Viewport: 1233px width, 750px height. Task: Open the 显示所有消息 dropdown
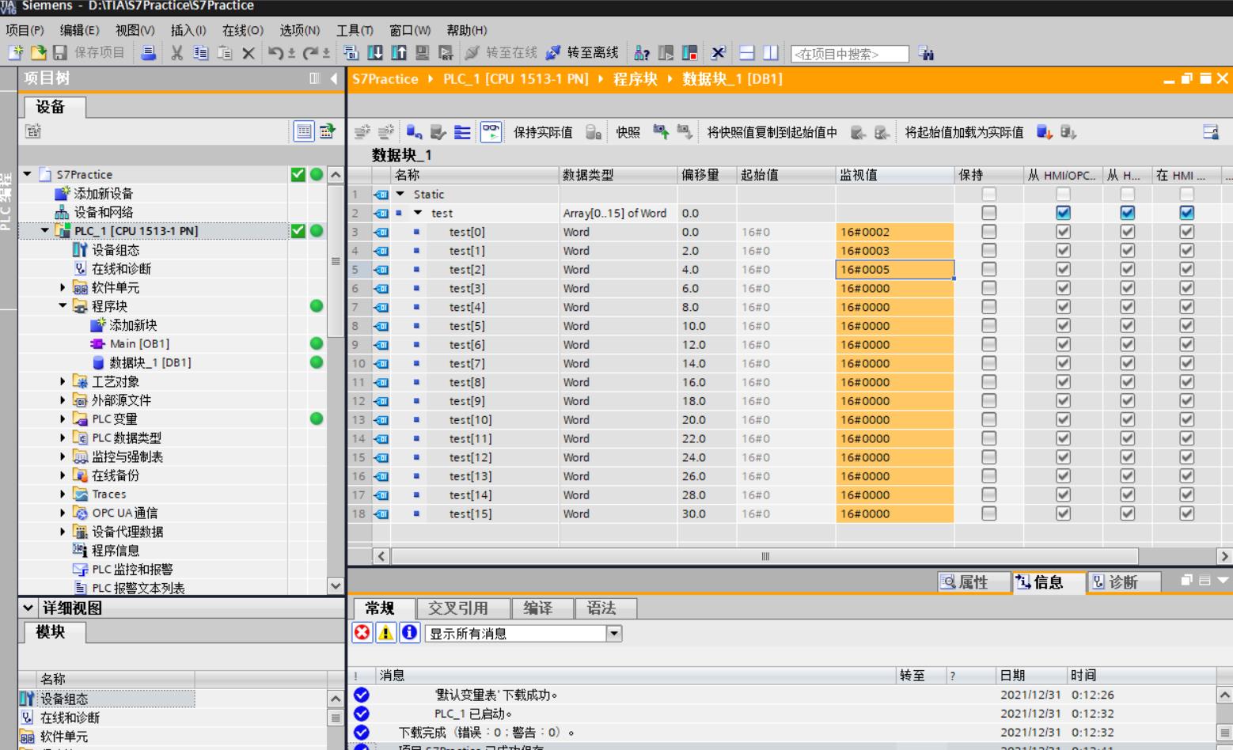click(x=613, y=633)
